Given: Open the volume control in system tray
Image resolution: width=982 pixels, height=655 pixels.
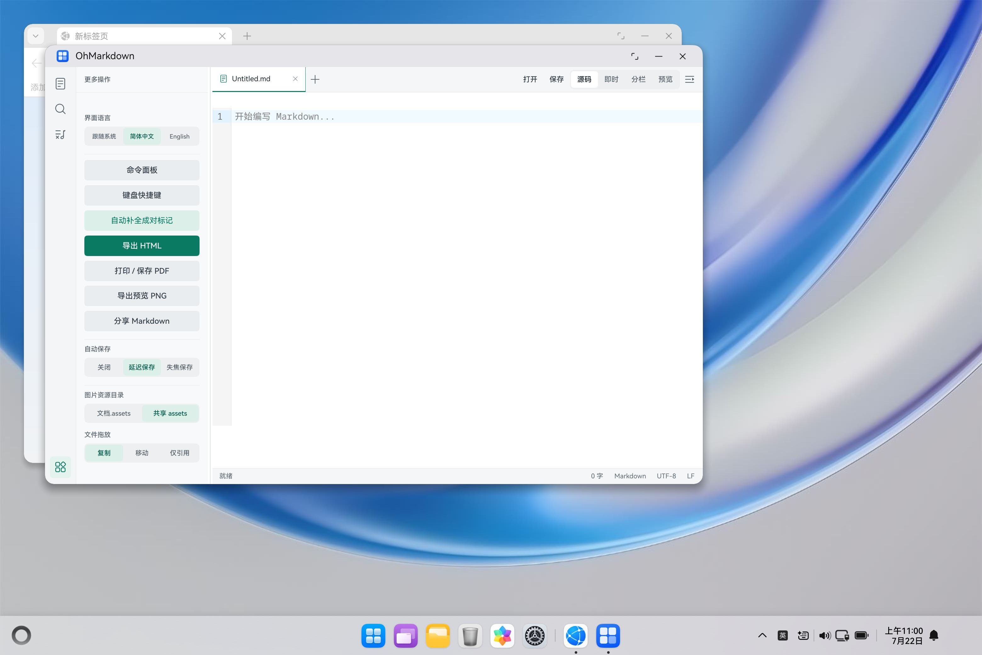Looking at the screenshot, I should pyautogui.click(x=825, y=635).
